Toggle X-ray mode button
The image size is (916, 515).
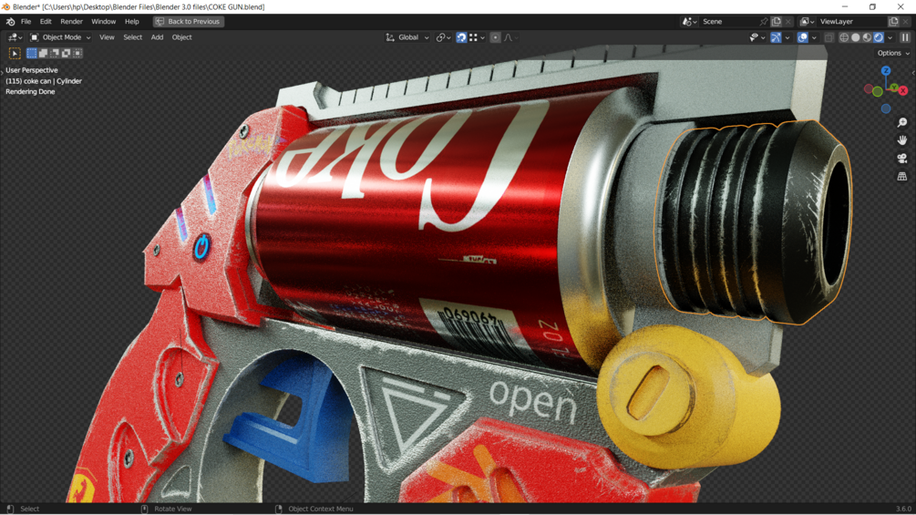829,37
